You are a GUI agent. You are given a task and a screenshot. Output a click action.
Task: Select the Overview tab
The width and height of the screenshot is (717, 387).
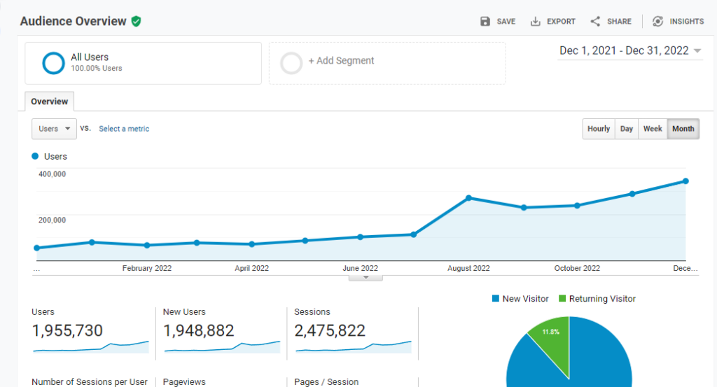pos(50,101)
